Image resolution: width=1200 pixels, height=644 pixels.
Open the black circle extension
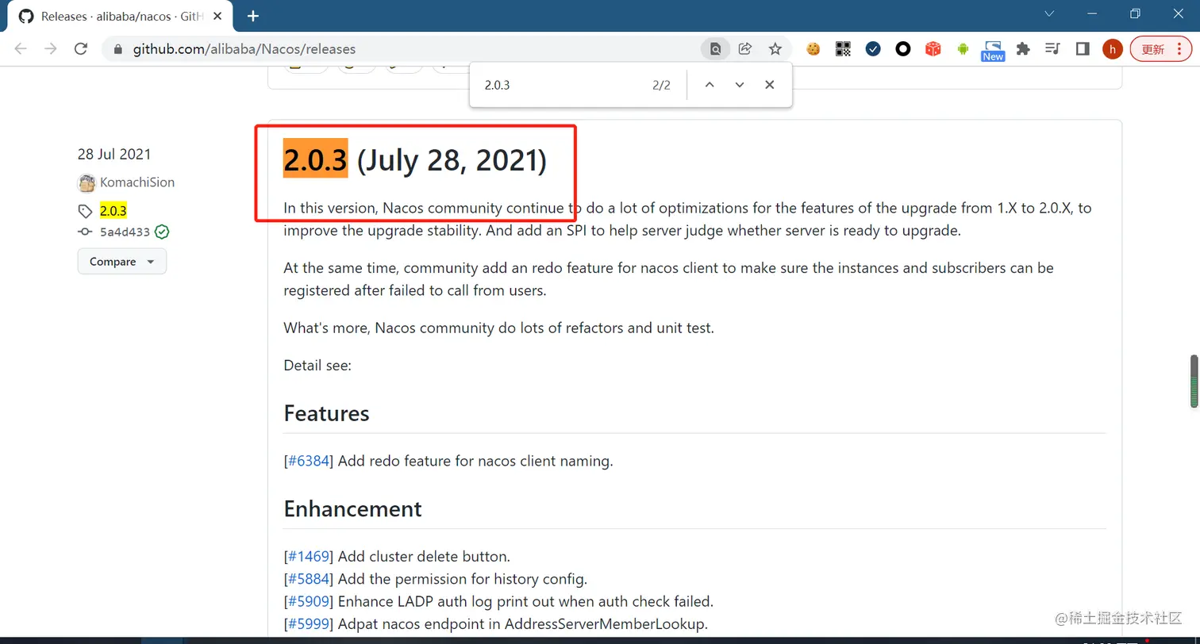coord(903,48)
